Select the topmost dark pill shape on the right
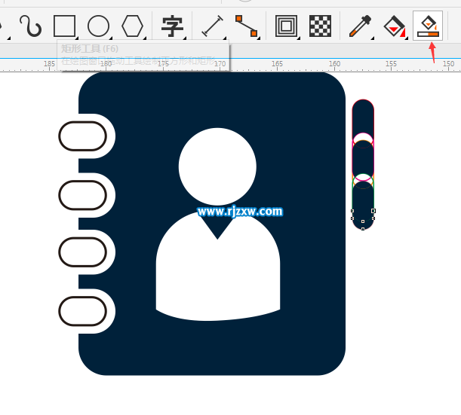461x415 pixels. (x=363, y=115)
